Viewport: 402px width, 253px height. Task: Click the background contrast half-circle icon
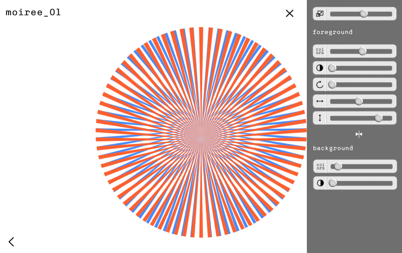(320, 183)
